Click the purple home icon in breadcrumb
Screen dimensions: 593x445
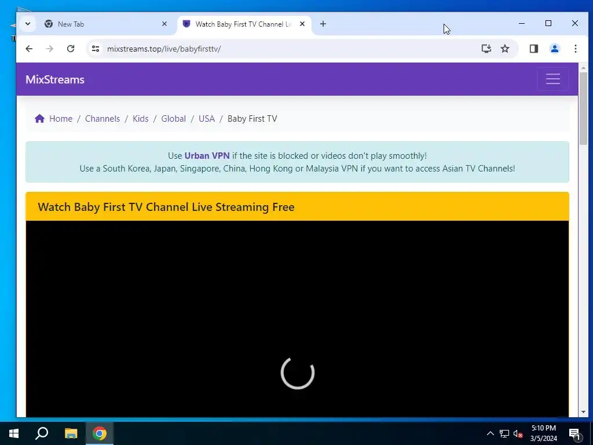(x=40, y=118)
